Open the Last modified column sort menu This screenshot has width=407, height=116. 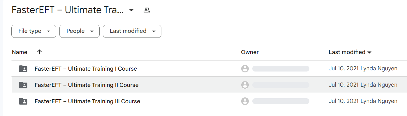click(350, 52)
